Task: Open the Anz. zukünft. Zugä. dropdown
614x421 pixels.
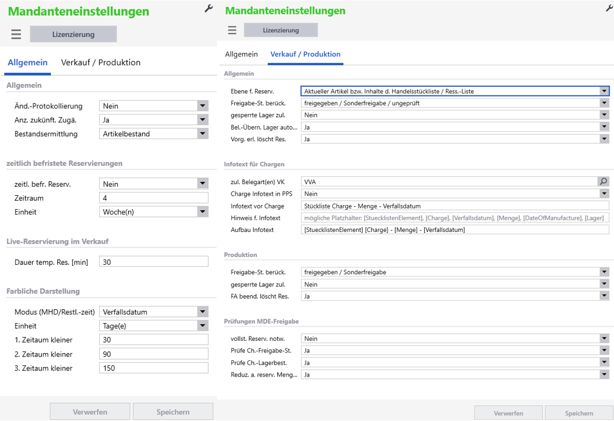Action: coord(203,120)
